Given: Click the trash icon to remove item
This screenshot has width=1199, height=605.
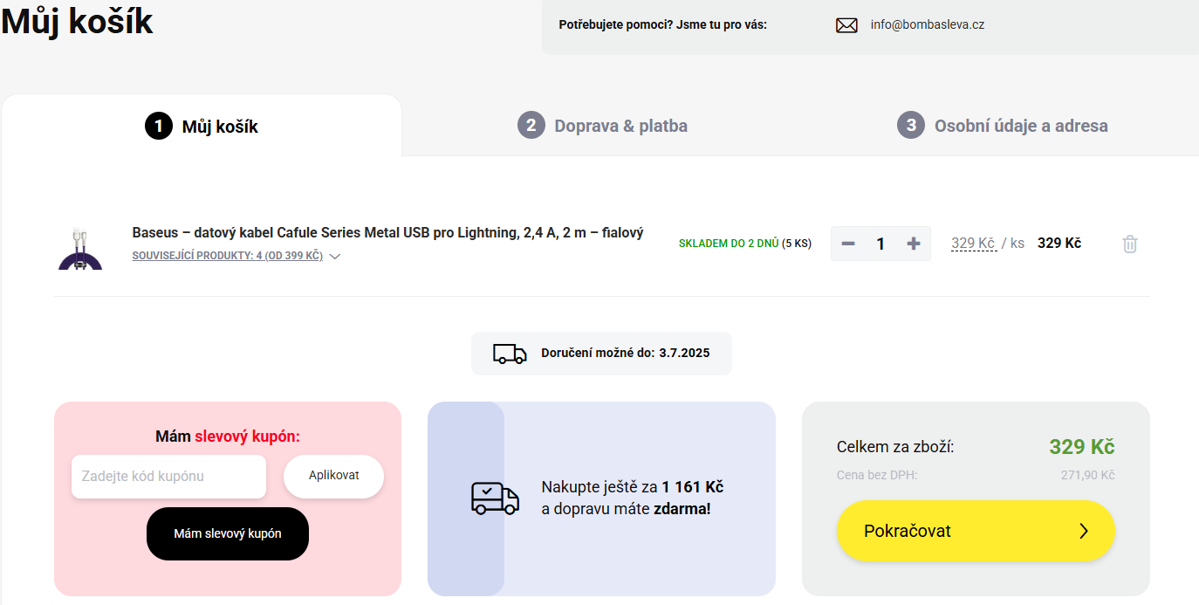Looking at the screenshot, I should point(1129,244).
